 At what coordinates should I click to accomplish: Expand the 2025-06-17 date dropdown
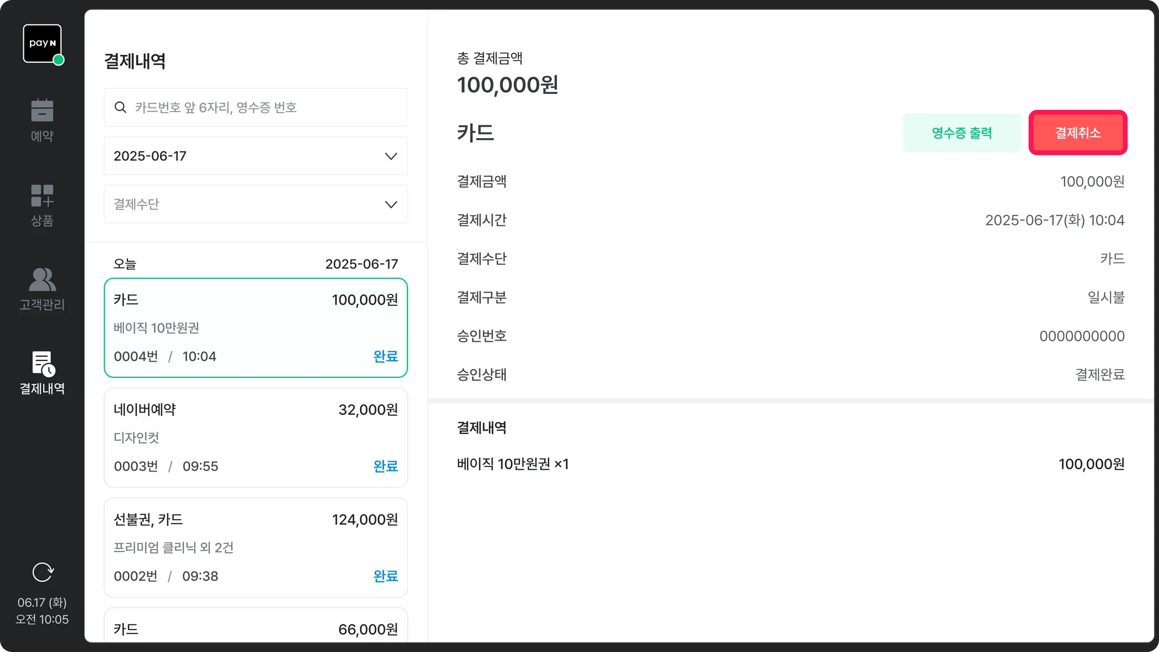click(x=255, y=156)
